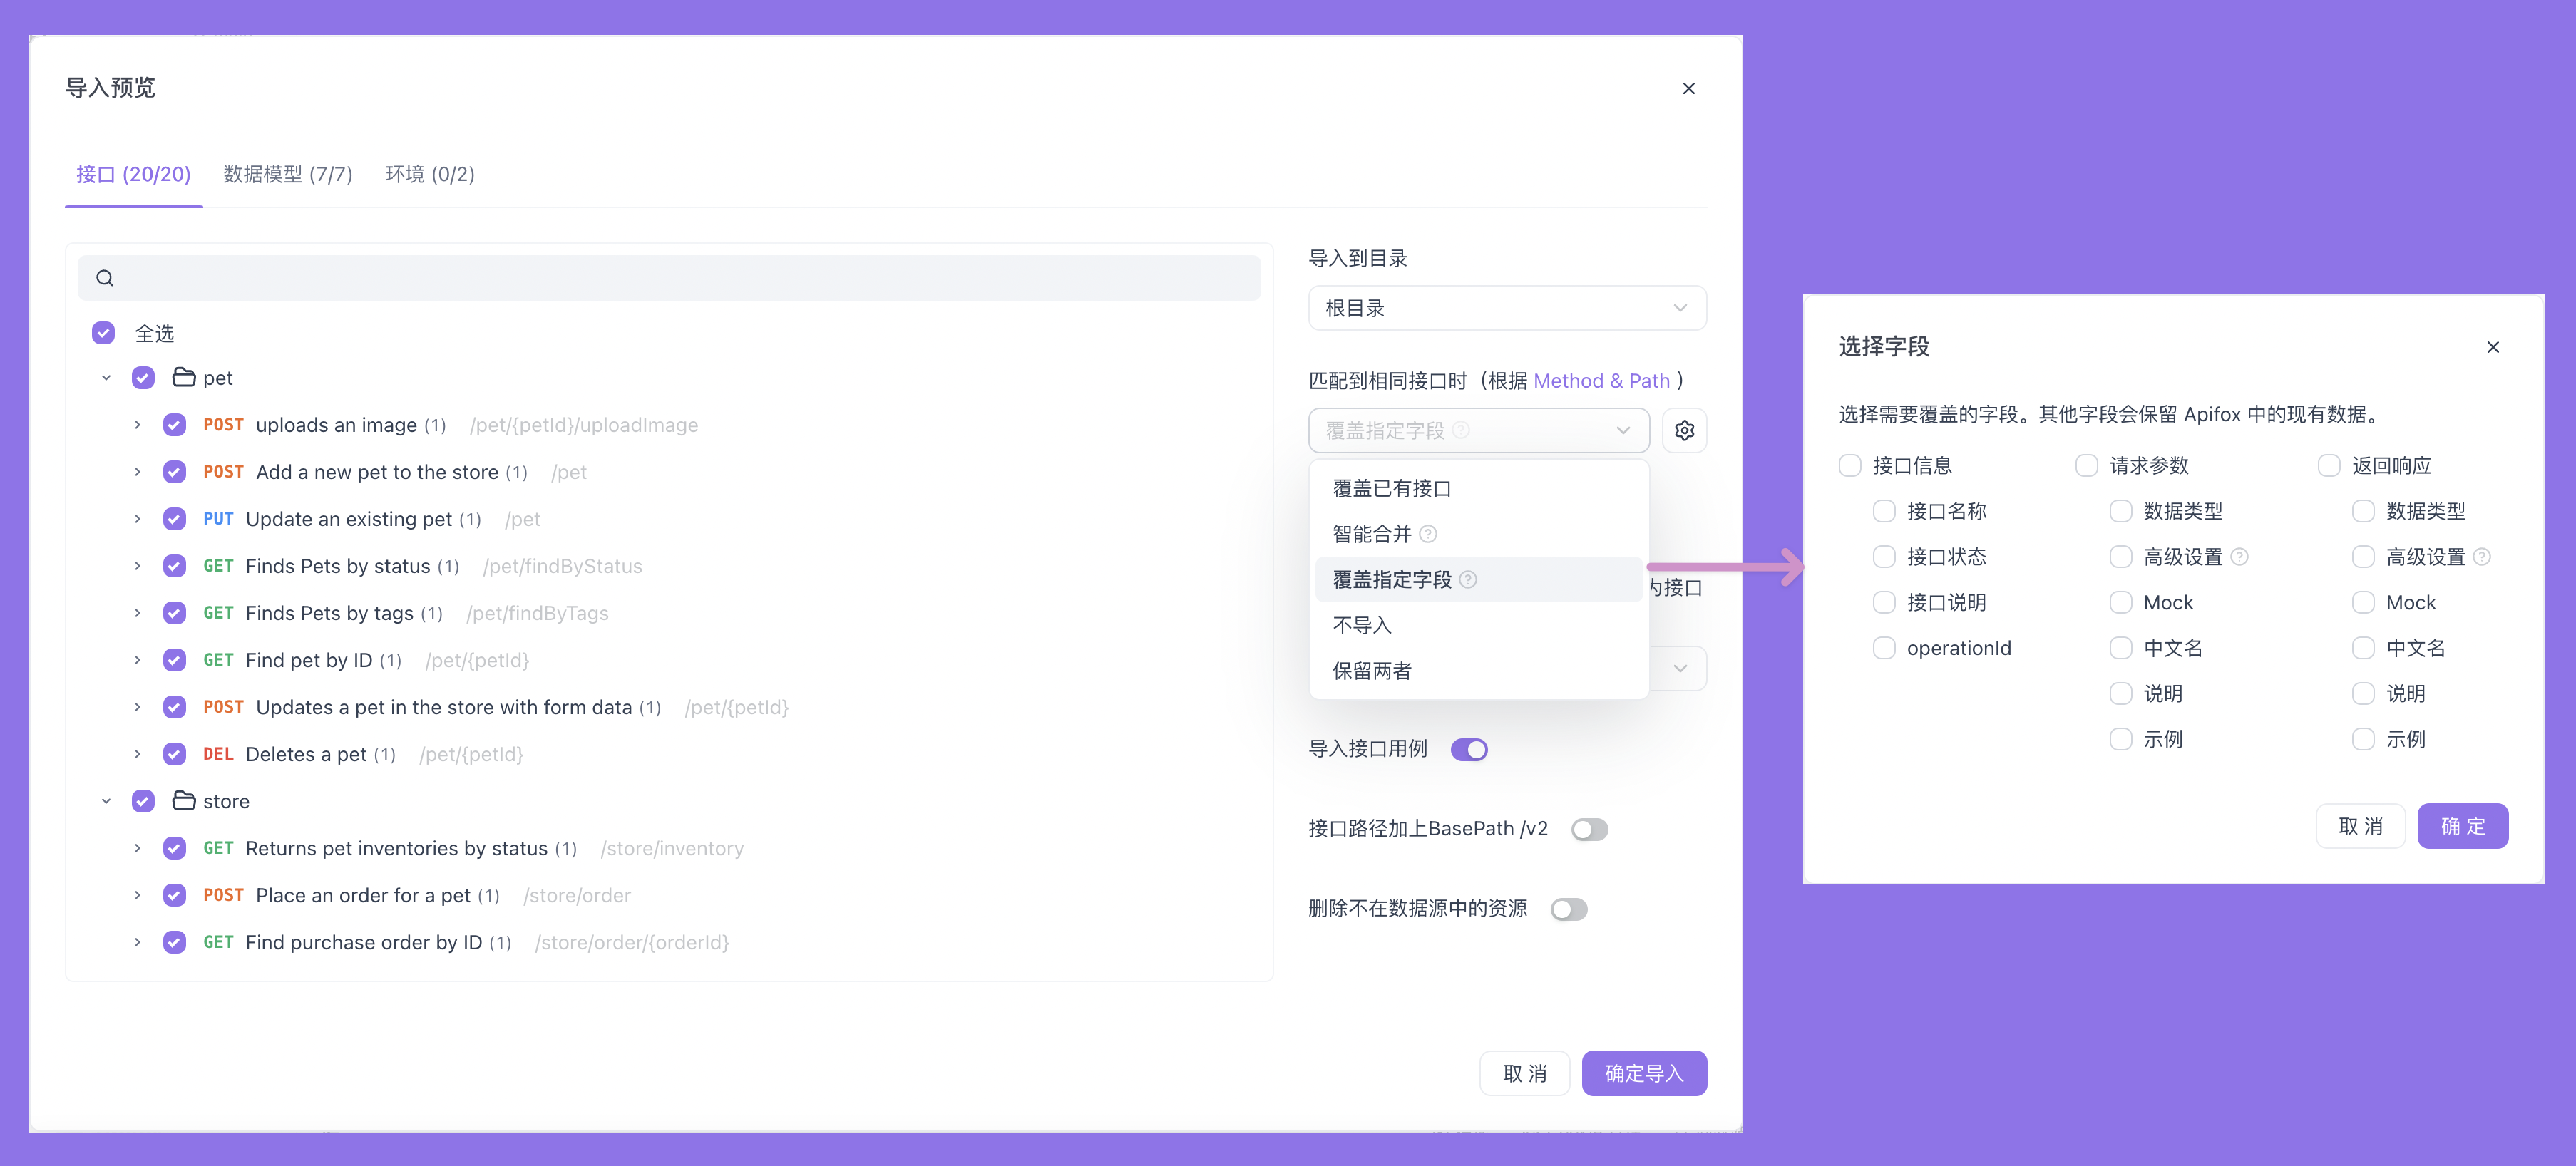2576x1166 pixels.
Task: Switch to the 数据模型 tab
Action: pos(288,174)
